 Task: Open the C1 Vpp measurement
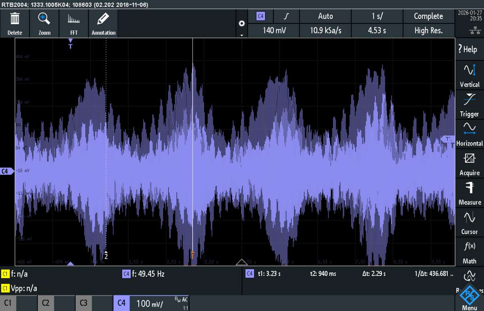tap(19, 288)
